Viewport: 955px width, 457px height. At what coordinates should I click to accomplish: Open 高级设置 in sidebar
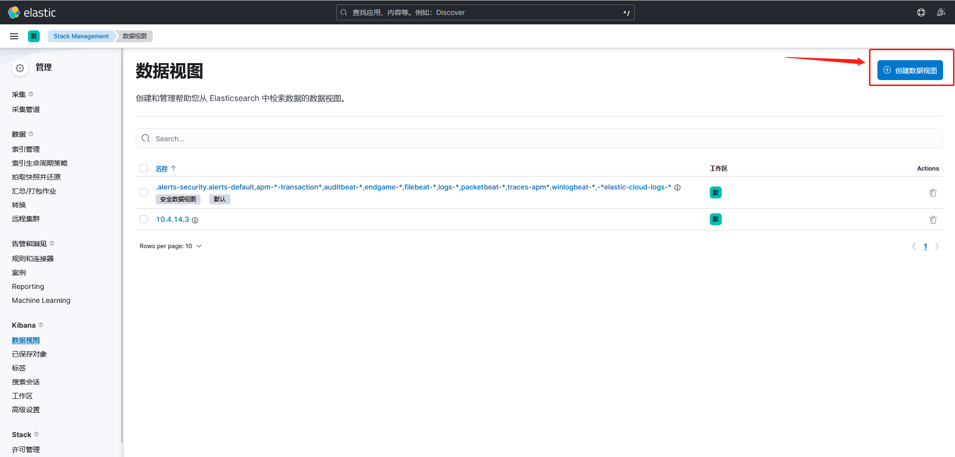click(26, 410)
